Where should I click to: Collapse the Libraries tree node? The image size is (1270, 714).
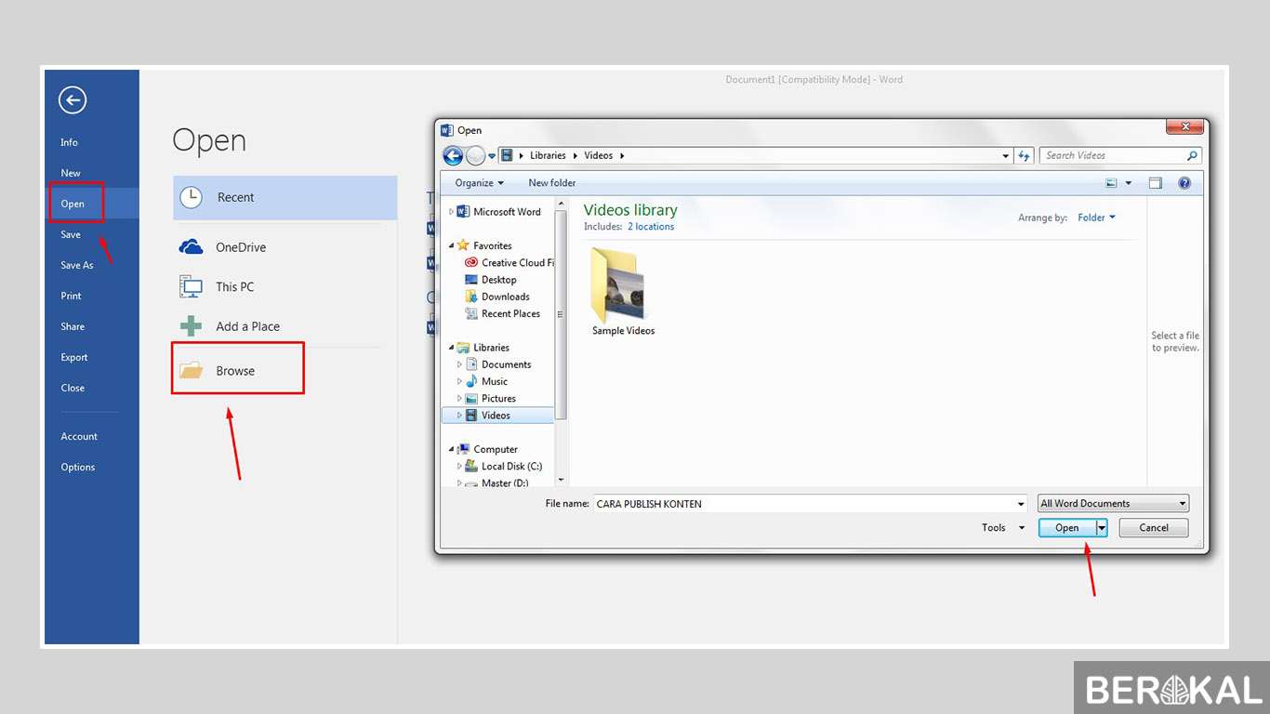452,348
